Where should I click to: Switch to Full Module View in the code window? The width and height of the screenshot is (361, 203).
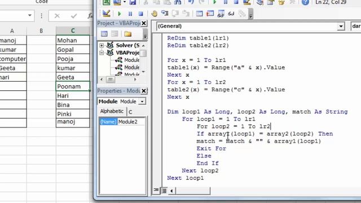pos(164,191)
